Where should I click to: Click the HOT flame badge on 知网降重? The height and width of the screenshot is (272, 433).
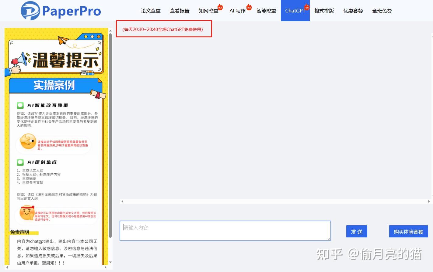click(x=220, y=7)
